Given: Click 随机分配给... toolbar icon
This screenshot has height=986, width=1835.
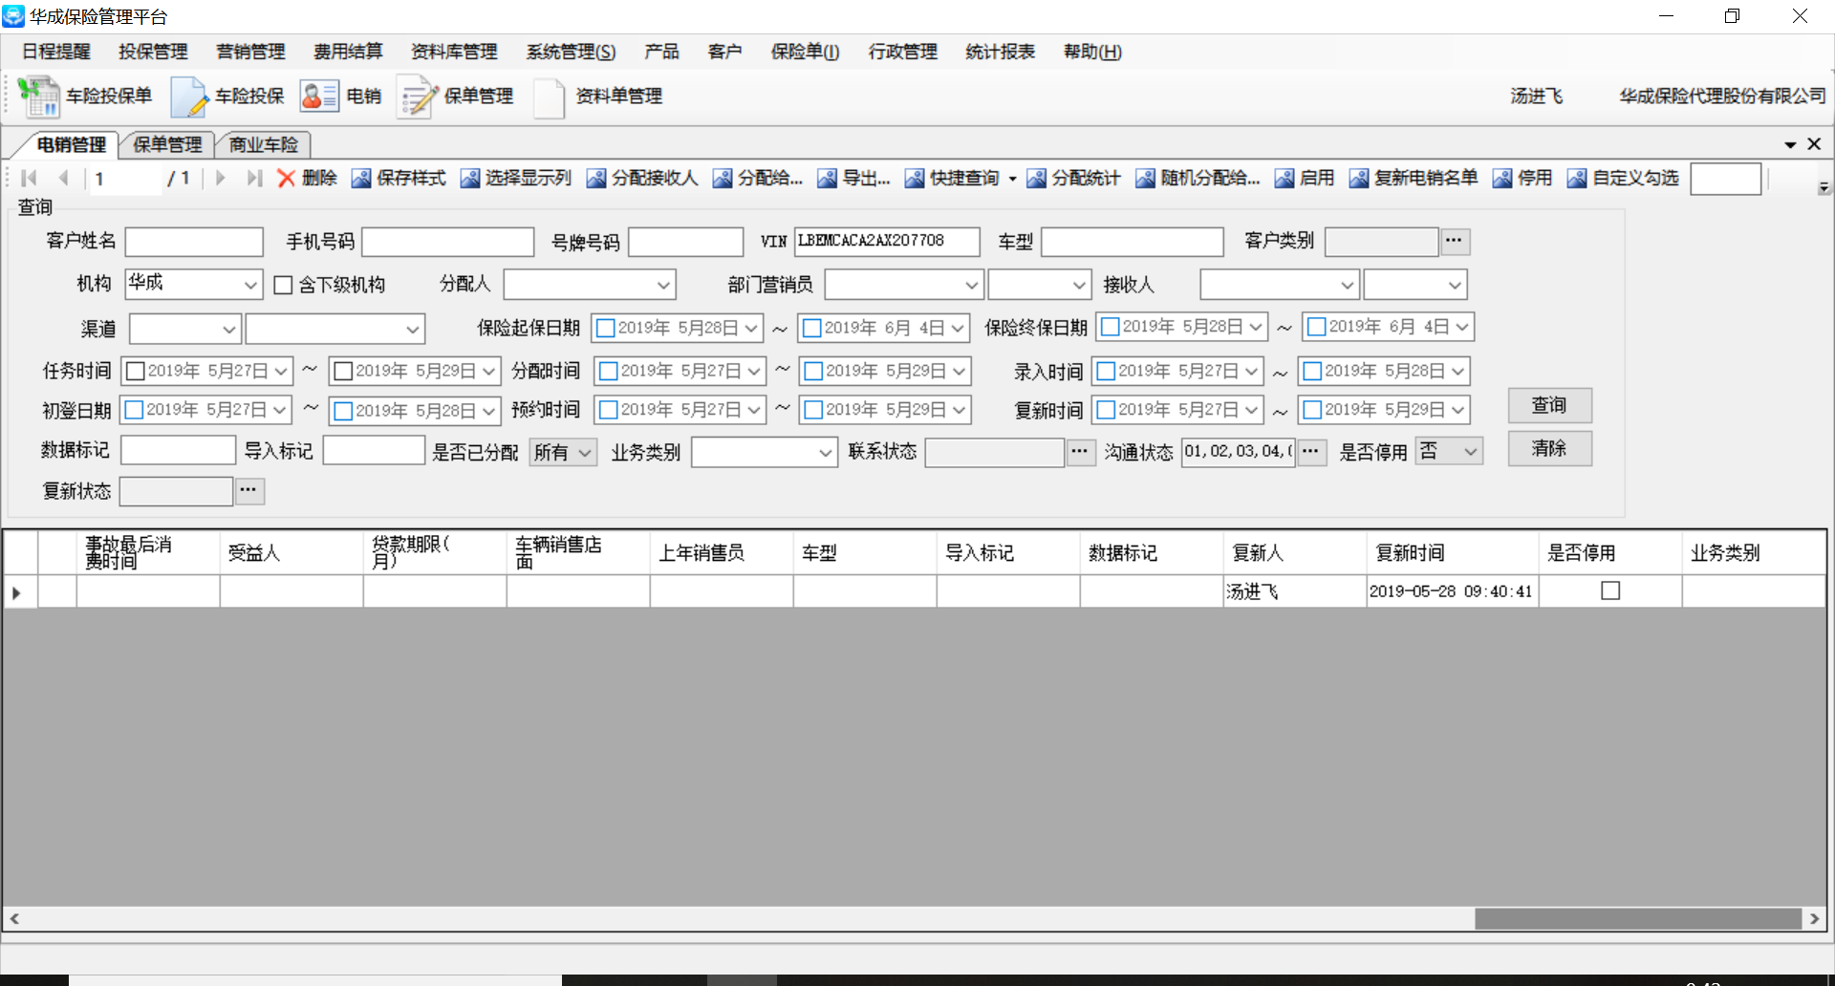Looking at the screenshot, I should coord(1145,179).
